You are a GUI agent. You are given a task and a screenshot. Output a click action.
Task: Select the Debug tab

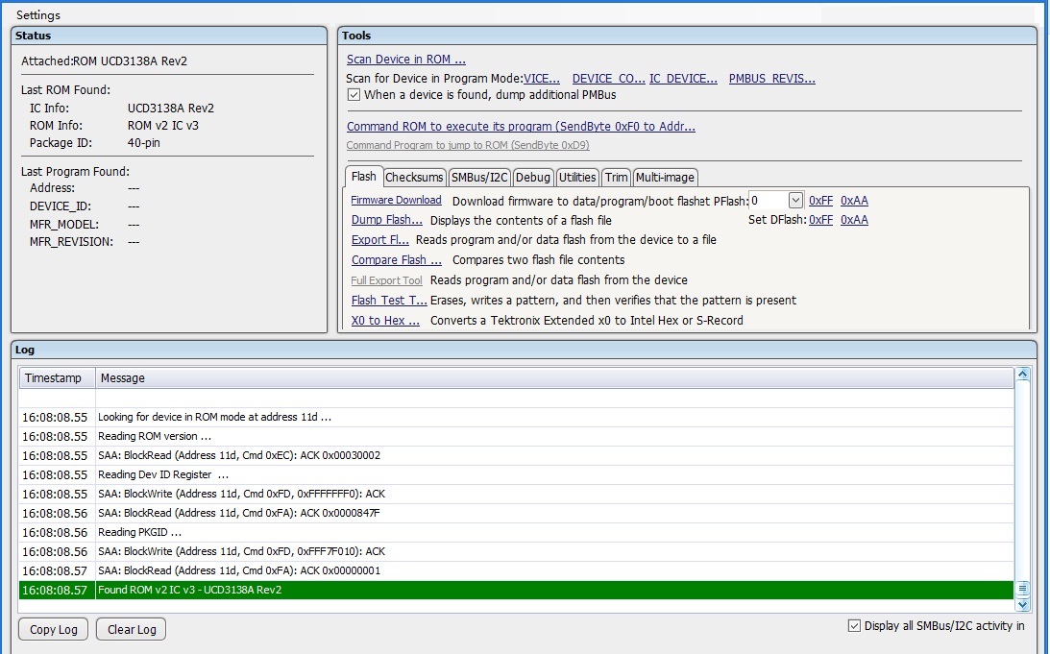click(x=532, y=178)
